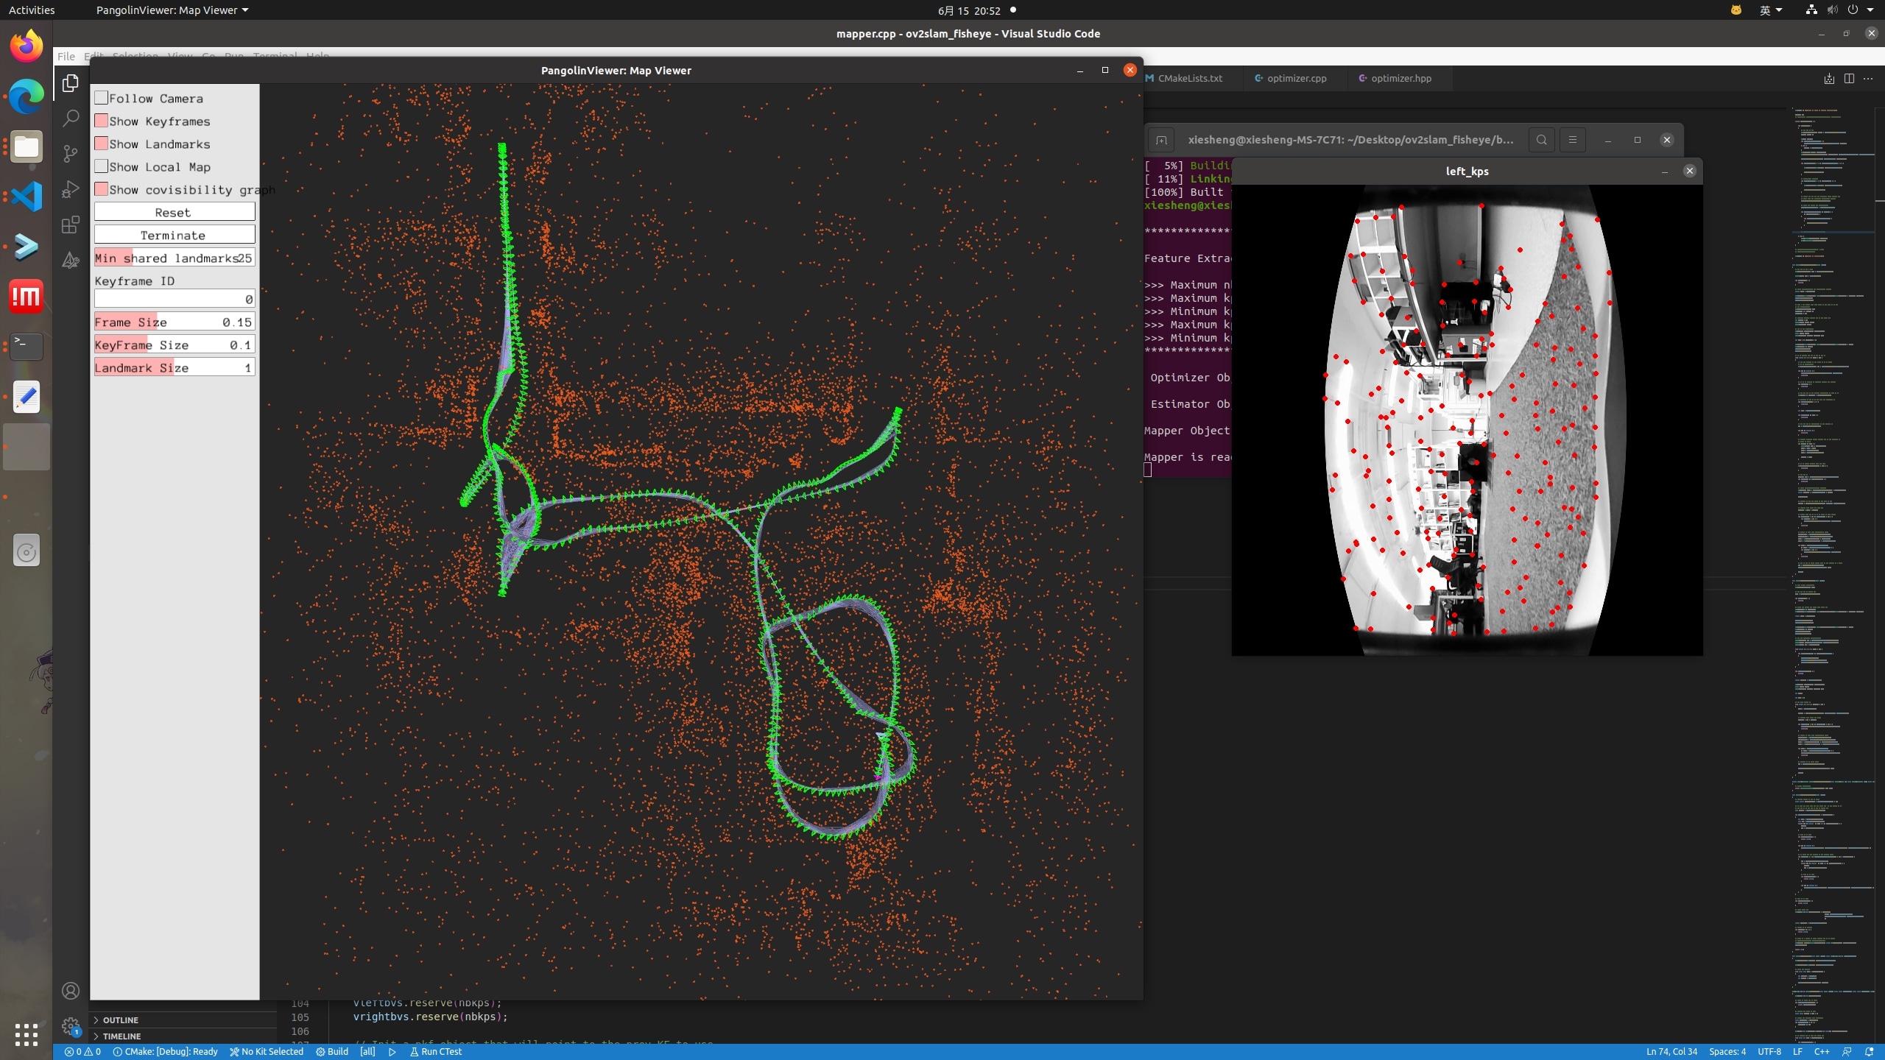
Task: Open Search icon in activity bar
Action: (71, 118)
